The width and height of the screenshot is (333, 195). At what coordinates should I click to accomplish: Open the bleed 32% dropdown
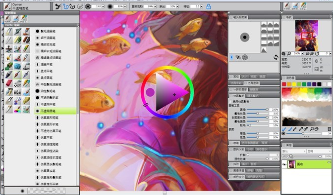(x=177, y=6)
